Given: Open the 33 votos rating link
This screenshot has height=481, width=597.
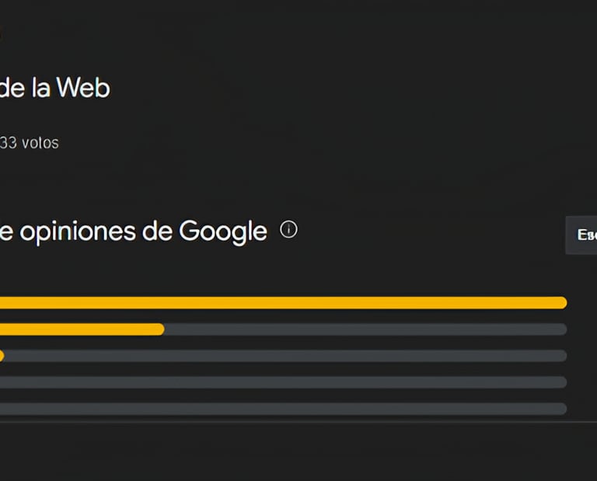Looking at the screenshot, I should tap(30, 143).
